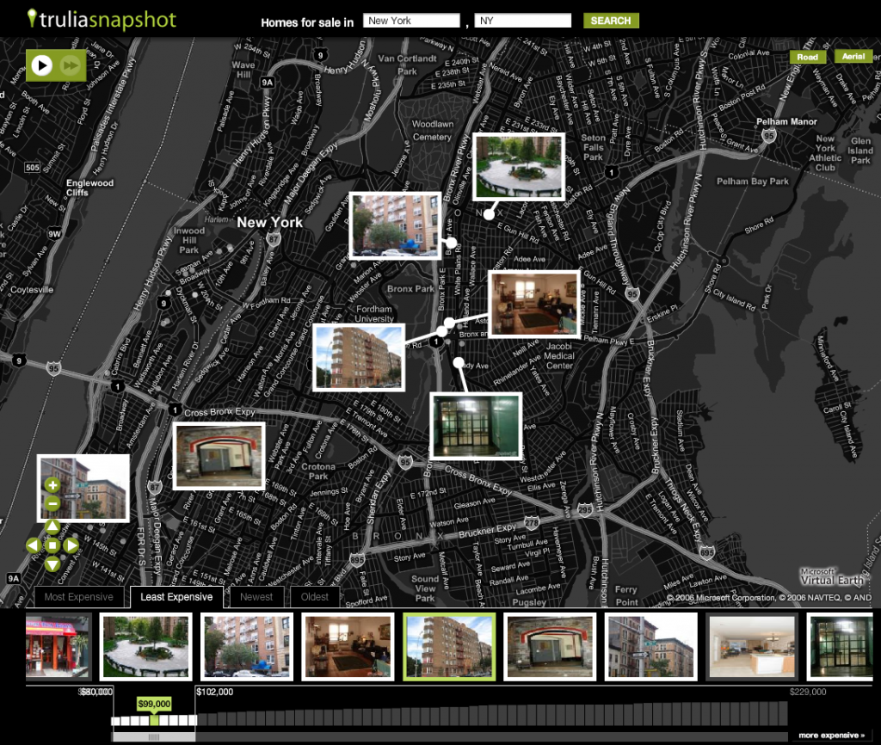This screenshot has width=881, height=745.
Task: Click the price range scrollbar handle
Action: click(153, 736)
